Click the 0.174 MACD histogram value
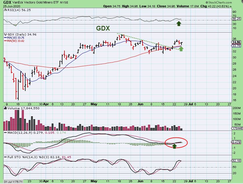243x184 pixels. pyautogui.click(x=61, y=133)
